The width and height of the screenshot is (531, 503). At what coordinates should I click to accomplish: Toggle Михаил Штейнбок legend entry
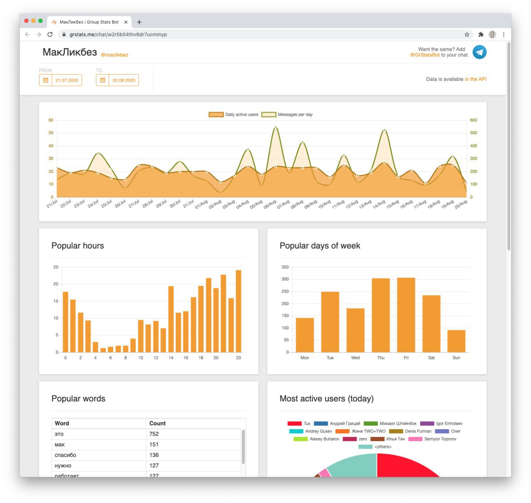[390, 423]
